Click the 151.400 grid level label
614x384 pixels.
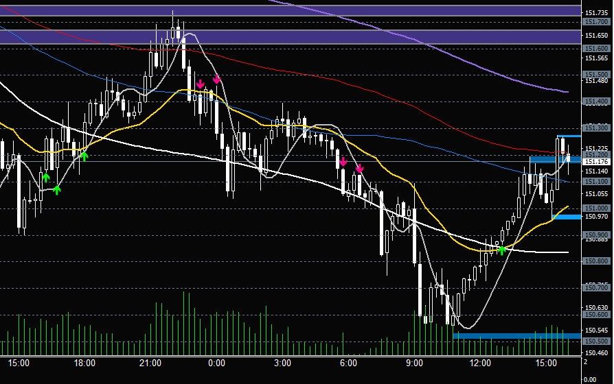[x=596, y=101]
